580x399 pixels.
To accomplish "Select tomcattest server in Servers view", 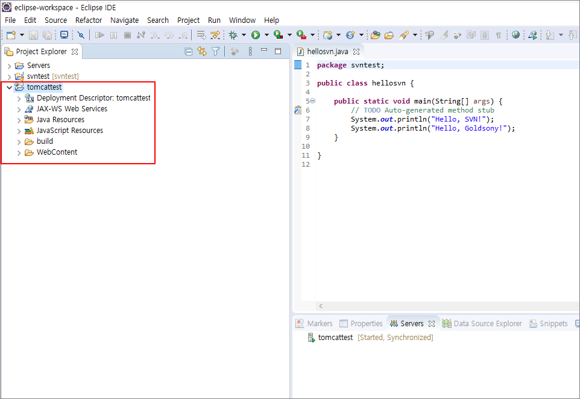I will click(370, 338).
